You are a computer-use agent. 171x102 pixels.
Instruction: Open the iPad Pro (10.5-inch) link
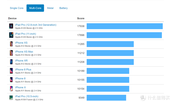(27, 96)
